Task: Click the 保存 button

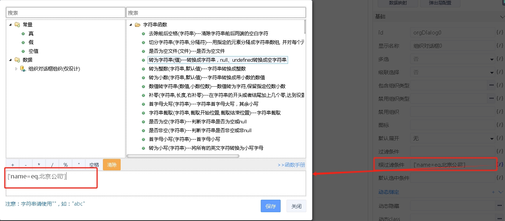Action: pos(270,206)
